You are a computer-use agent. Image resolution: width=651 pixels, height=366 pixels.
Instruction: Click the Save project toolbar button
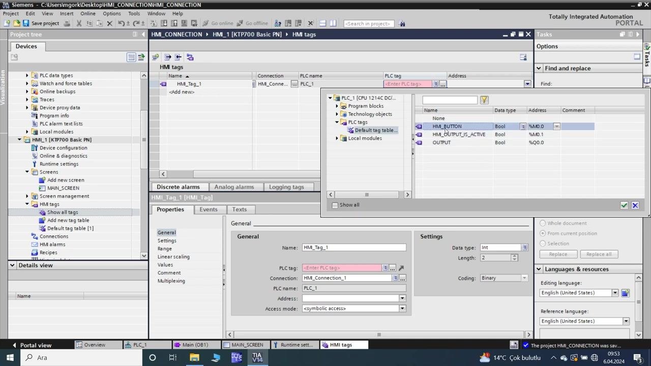(41, 23)
